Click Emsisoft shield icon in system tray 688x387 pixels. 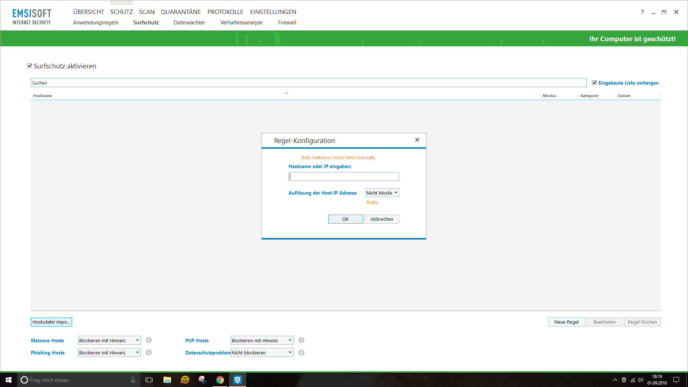pyautogui.click(x=624, y=380)
